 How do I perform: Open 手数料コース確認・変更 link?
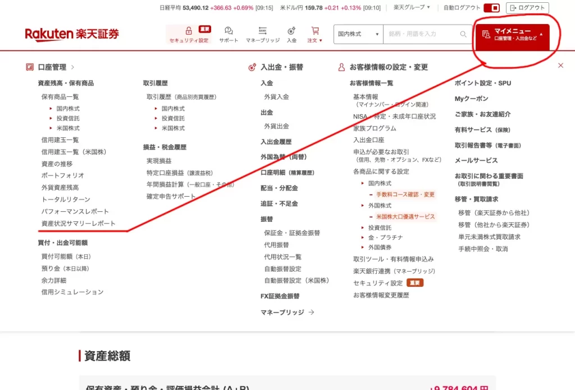click(405, 194)
